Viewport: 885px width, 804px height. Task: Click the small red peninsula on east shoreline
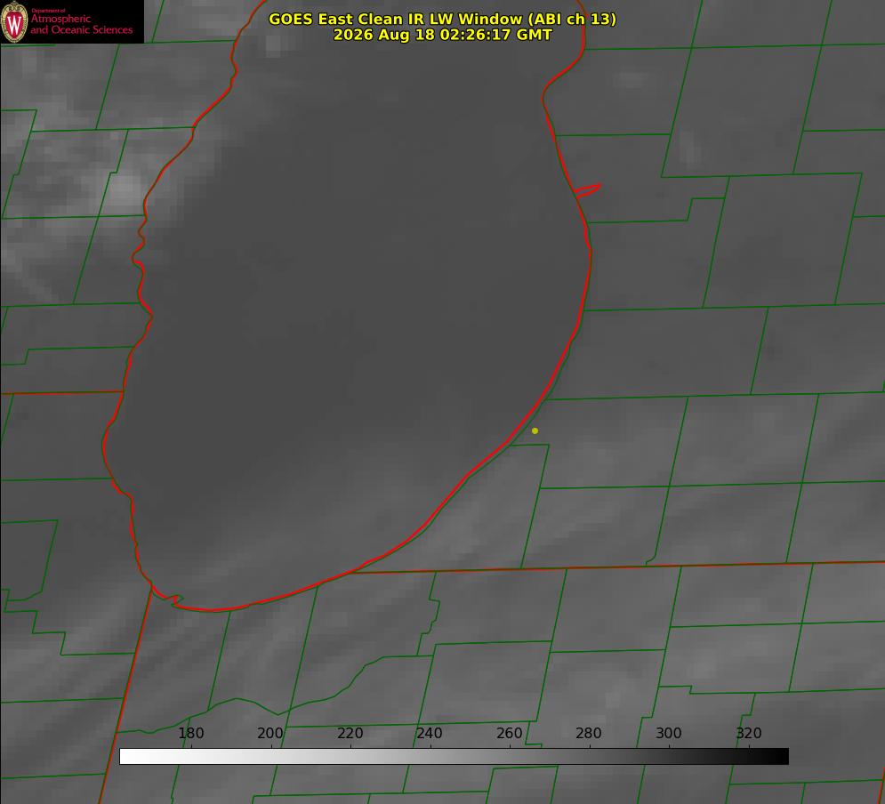[x=588, y=190]
